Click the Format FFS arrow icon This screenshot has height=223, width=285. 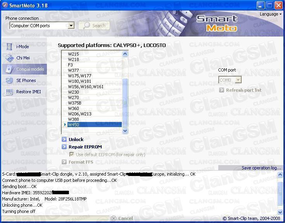(x=64, y=162)
